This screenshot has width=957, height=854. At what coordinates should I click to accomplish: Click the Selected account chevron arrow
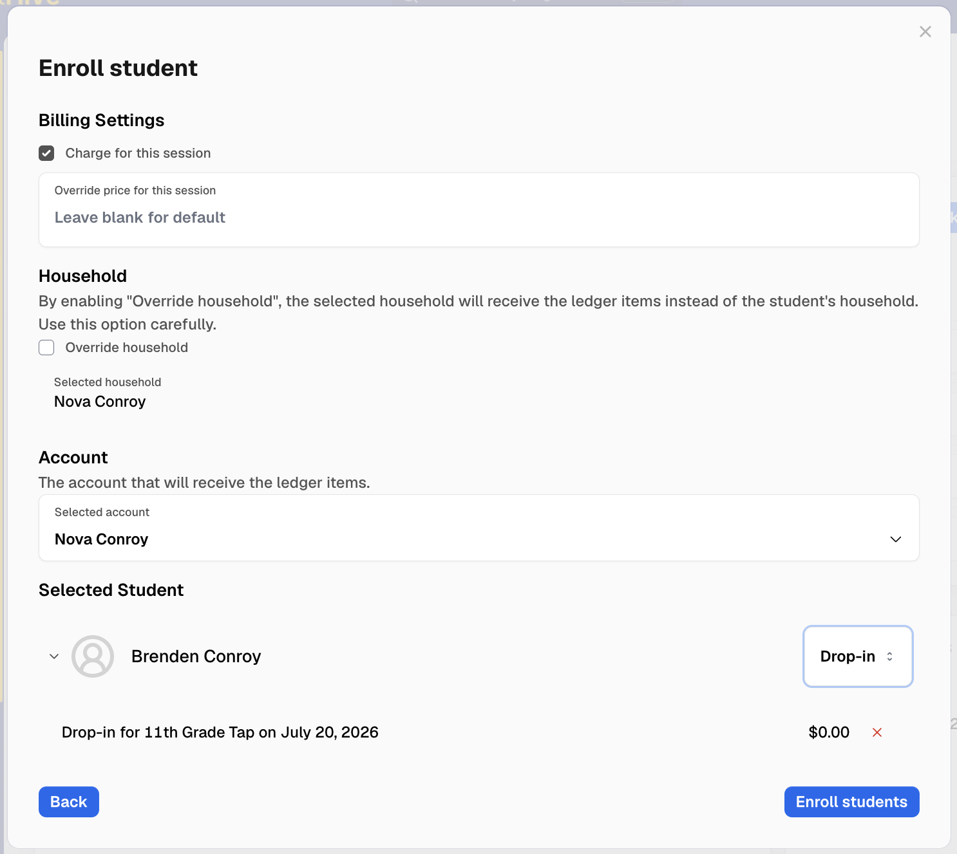point(895,539)
